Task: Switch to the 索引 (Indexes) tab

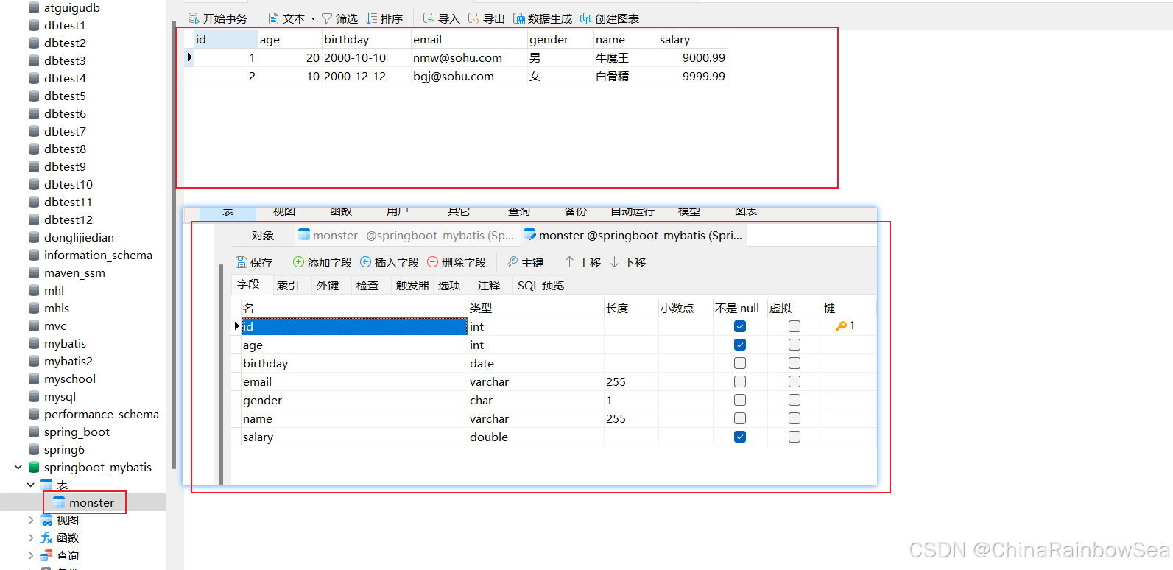Action: coord(288,285)
